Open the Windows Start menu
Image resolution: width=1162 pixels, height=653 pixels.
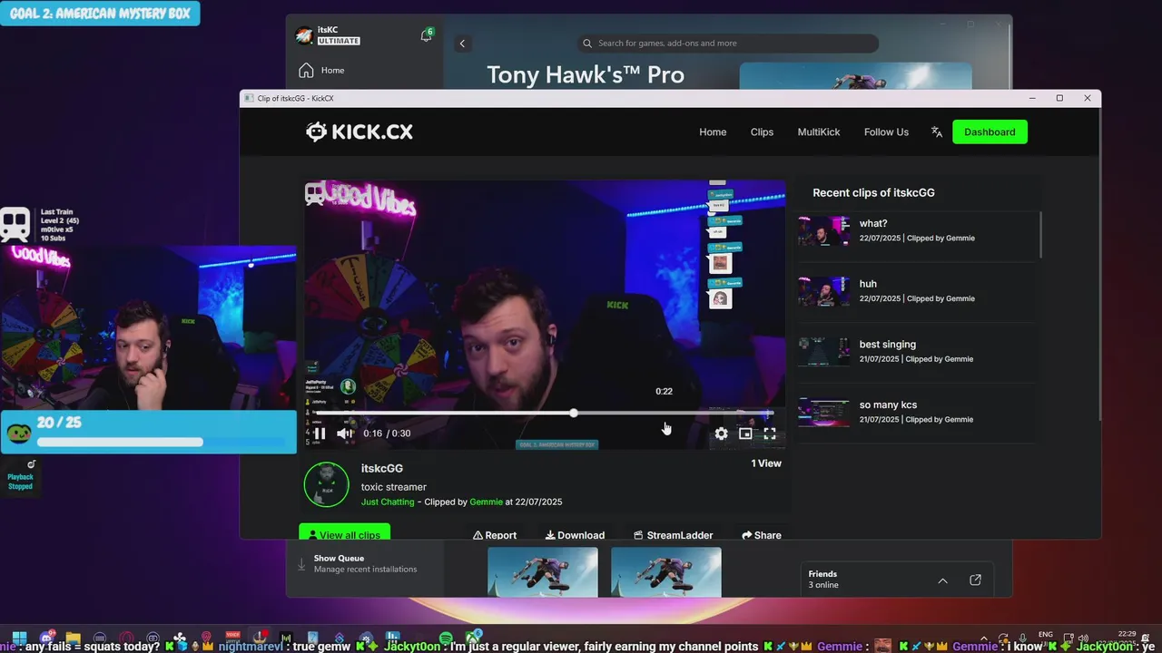[19, 638]
